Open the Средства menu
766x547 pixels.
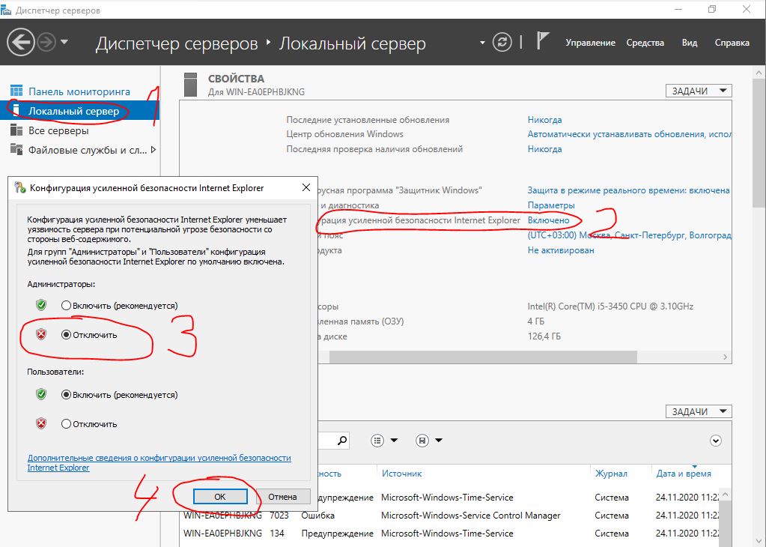click(645, 43)
